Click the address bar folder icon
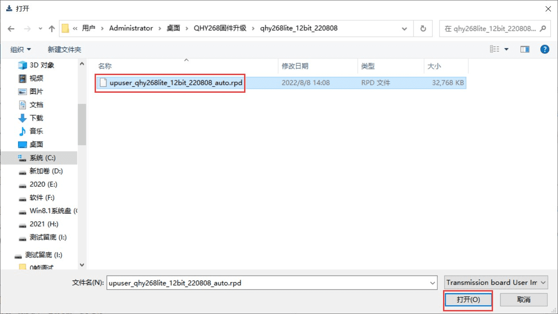Image resolution: width=558 pixels, height=314 pixels. click(x=65, y=28)
